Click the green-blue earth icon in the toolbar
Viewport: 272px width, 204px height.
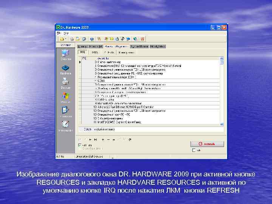point(135,39)
